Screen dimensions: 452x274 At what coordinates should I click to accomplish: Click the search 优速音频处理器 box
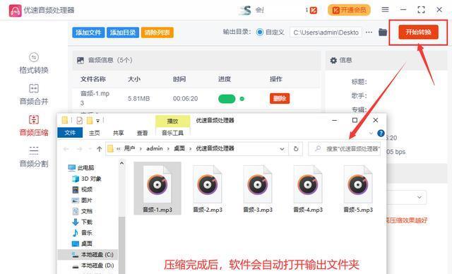[x=345, y=149]
